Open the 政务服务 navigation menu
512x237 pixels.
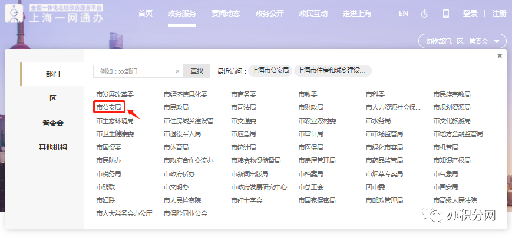(x=182, y=14)
